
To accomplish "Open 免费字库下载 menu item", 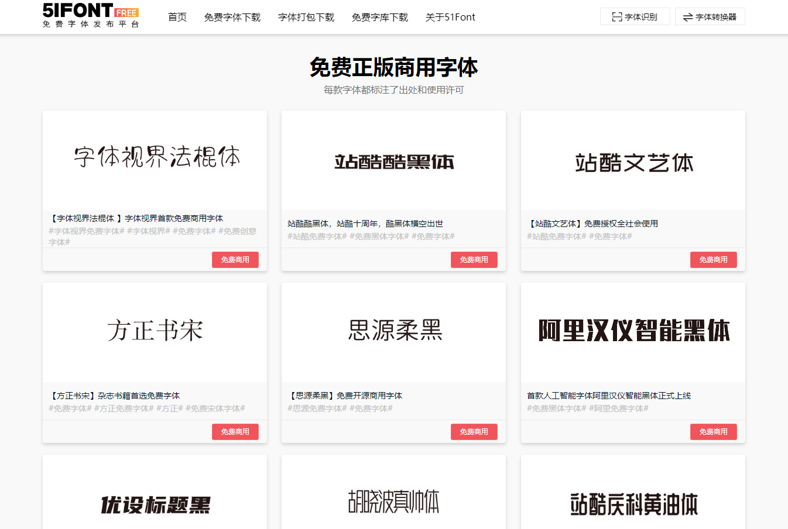I will tap(380, 18).
